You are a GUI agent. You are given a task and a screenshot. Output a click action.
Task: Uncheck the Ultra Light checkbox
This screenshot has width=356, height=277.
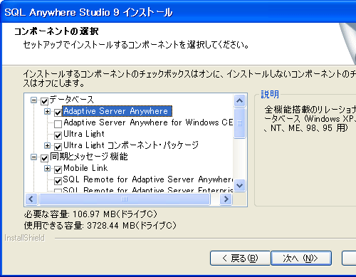58,135
